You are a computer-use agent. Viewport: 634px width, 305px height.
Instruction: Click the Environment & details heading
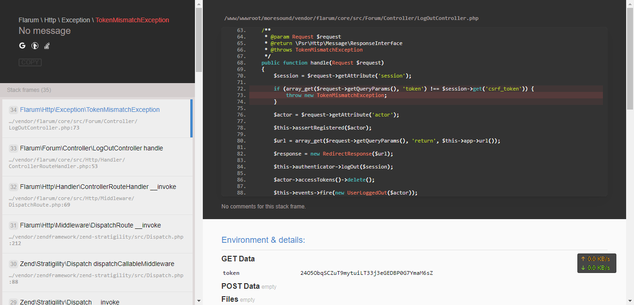pyautogui.click(x=263, y=240)
